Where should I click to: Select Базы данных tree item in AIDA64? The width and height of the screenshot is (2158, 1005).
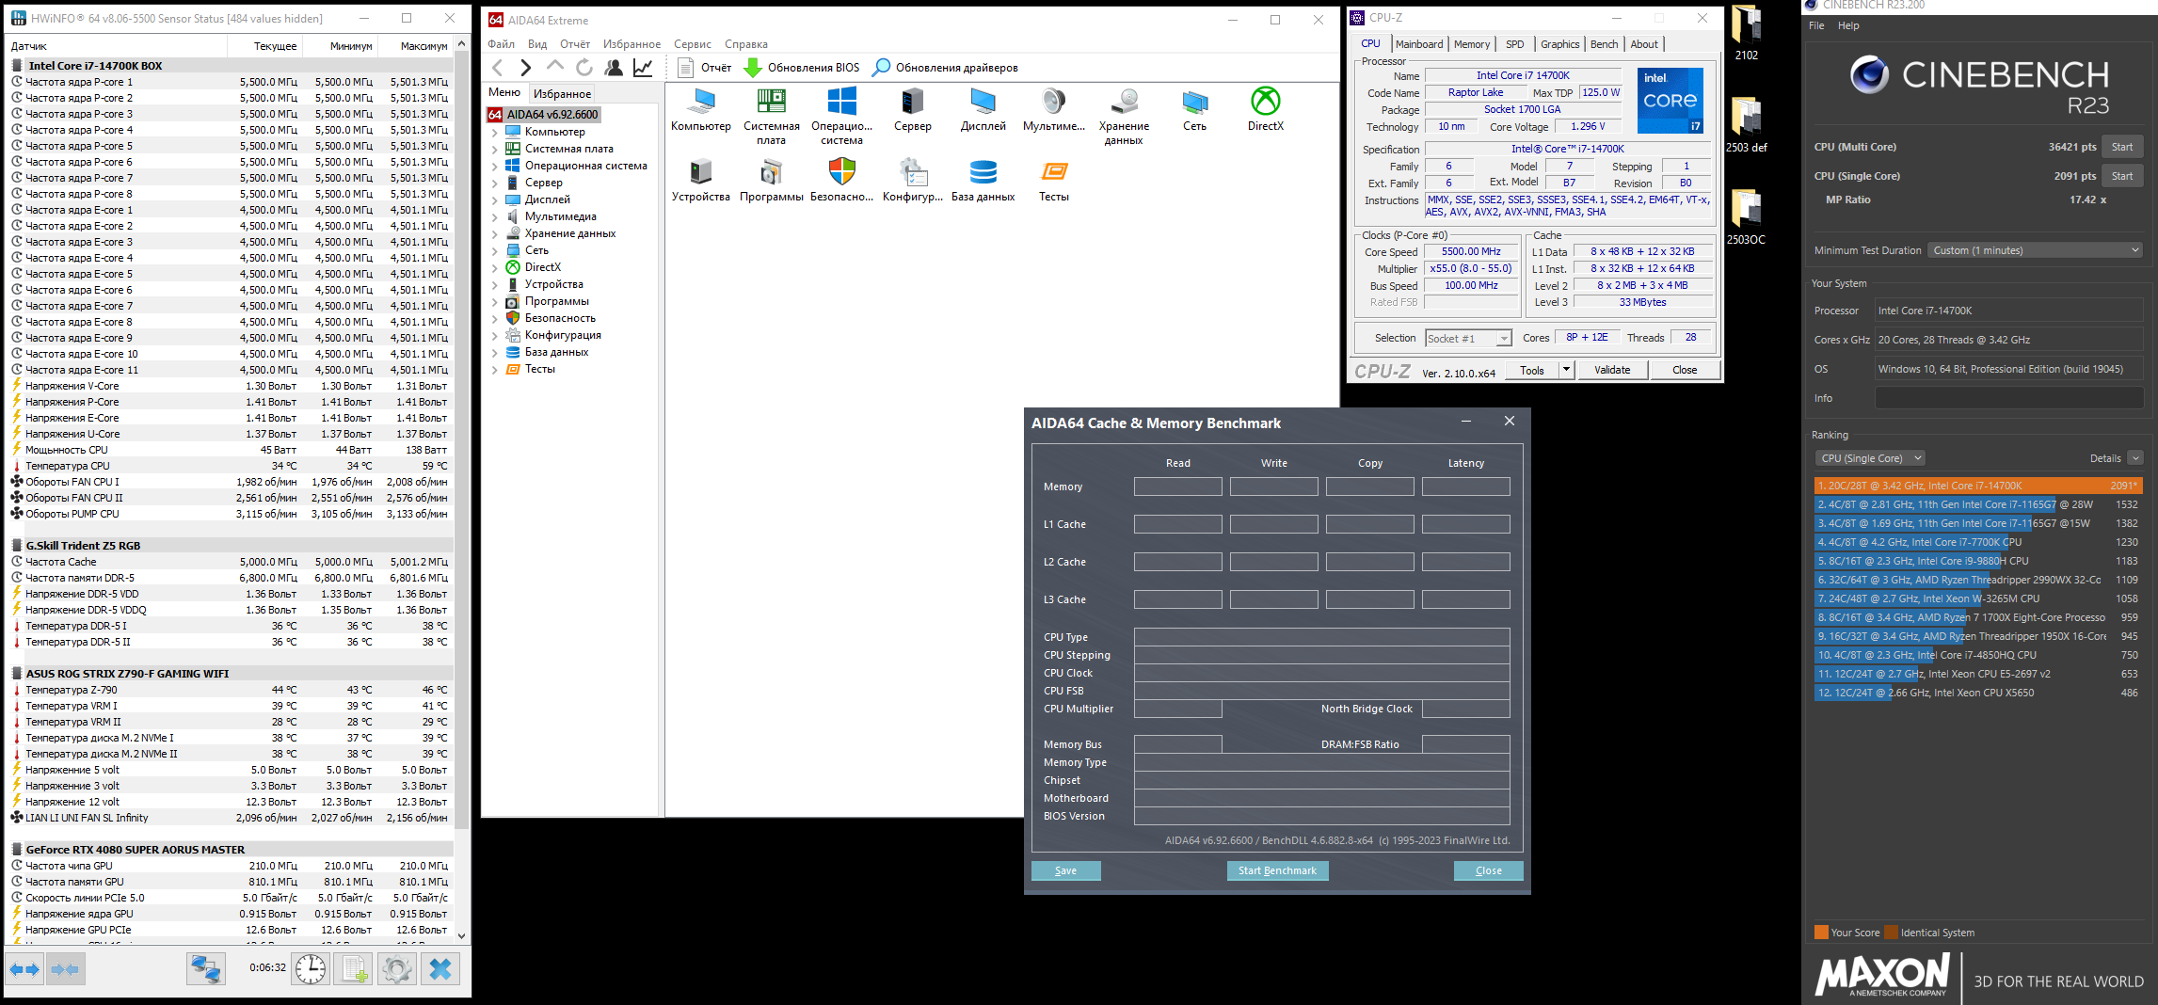pos(556,352)
